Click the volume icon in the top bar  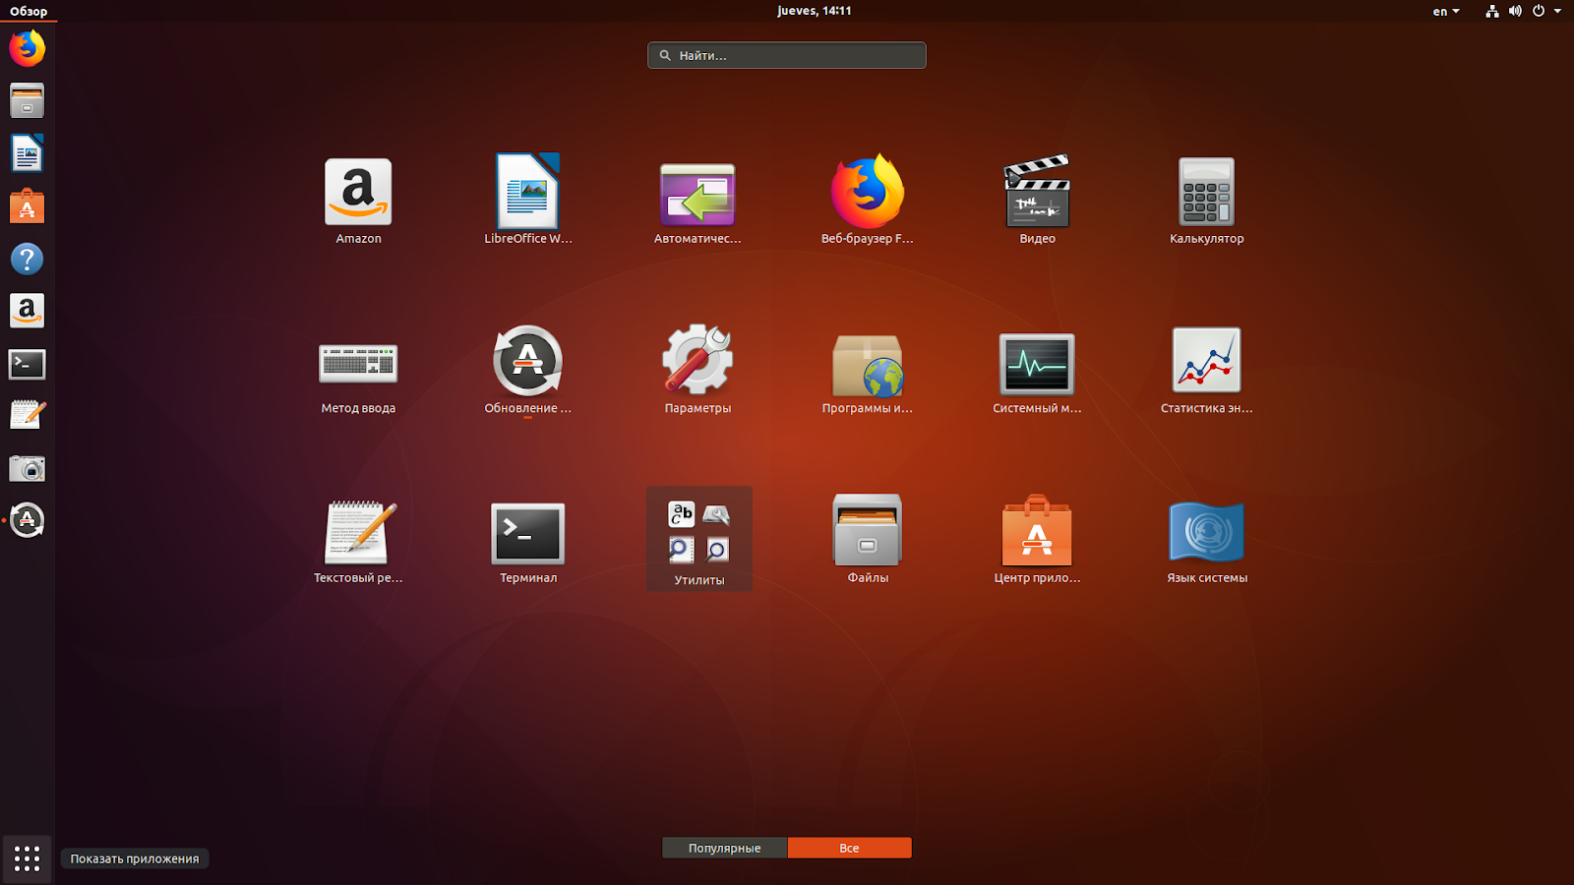point(1515,11)
